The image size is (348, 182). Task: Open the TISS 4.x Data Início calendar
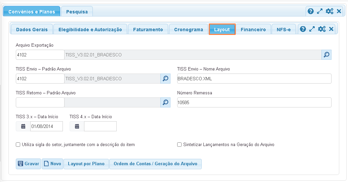pyautogui.click(x=77, y=126)
